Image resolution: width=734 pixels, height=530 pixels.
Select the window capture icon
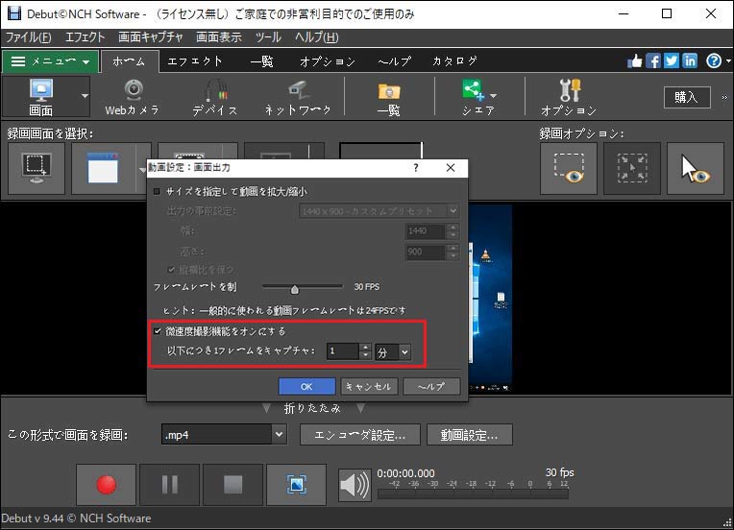pos(103,168)
